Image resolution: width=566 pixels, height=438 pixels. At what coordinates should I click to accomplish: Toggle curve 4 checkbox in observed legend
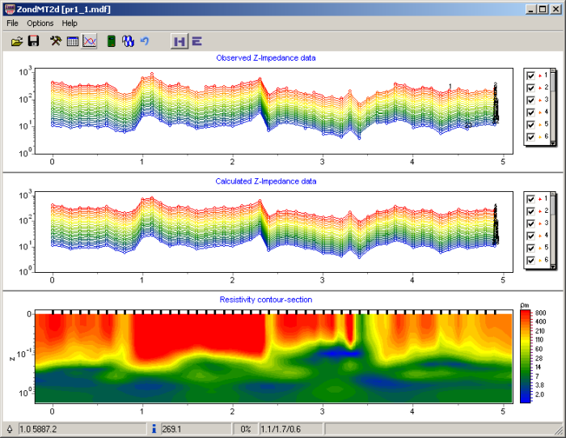coord(531,113)
